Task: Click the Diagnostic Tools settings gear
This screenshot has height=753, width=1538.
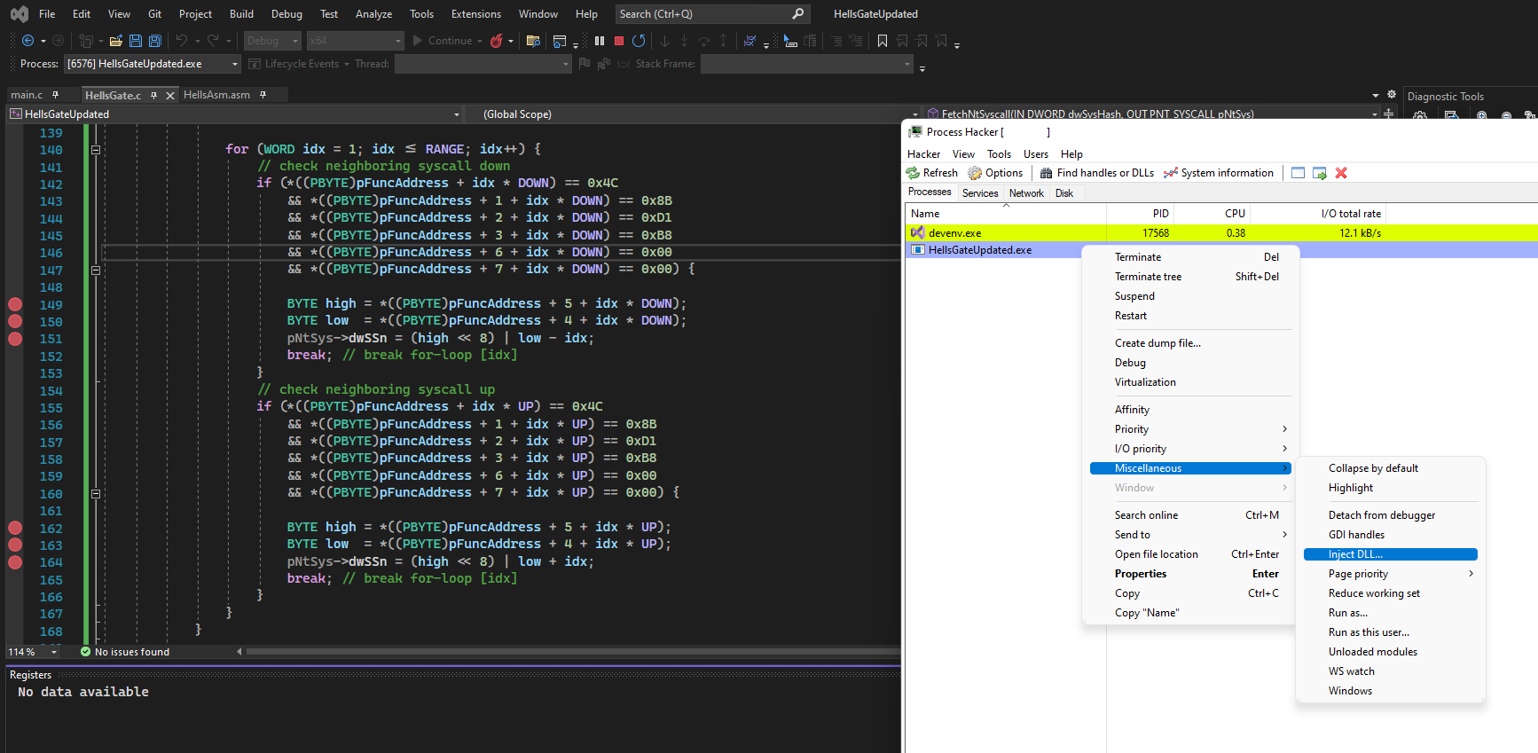Action: click(1420, 115)
